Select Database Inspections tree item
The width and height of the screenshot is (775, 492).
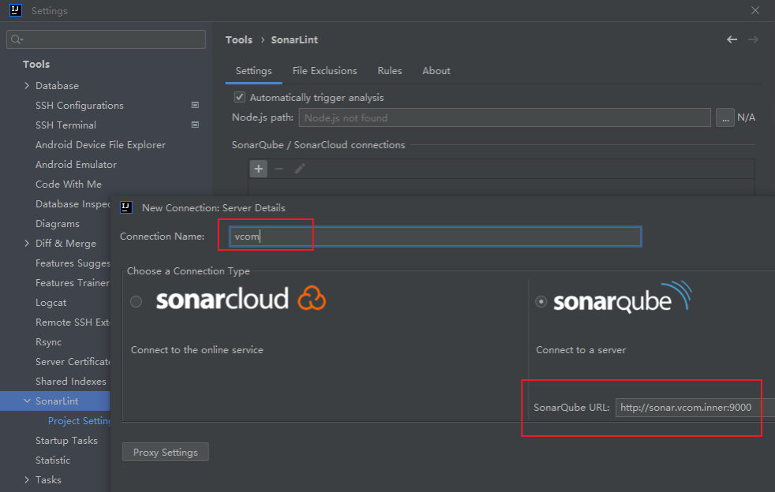73,204
